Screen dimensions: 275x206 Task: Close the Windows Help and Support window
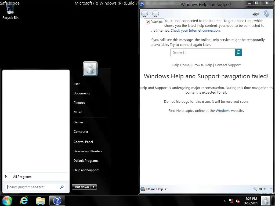click(267, 3)
